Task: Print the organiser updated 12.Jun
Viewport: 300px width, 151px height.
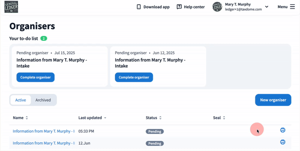Action: click(283, 142)
